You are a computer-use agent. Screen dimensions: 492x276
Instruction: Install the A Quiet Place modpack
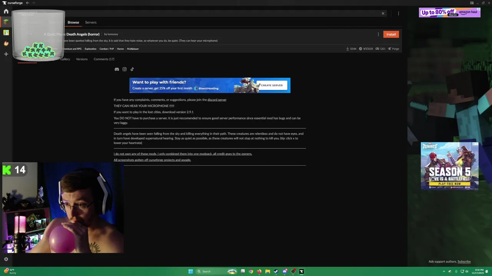point(391,34)
